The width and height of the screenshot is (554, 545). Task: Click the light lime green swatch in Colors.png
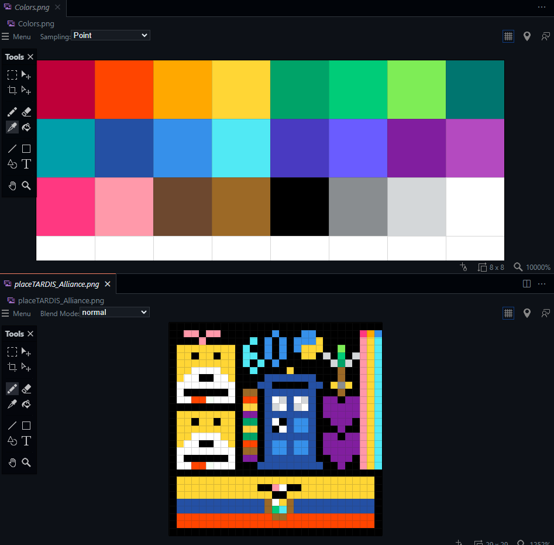417,90
